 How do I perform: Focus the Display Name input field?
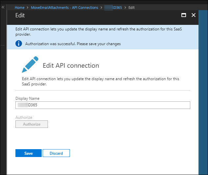103,105
